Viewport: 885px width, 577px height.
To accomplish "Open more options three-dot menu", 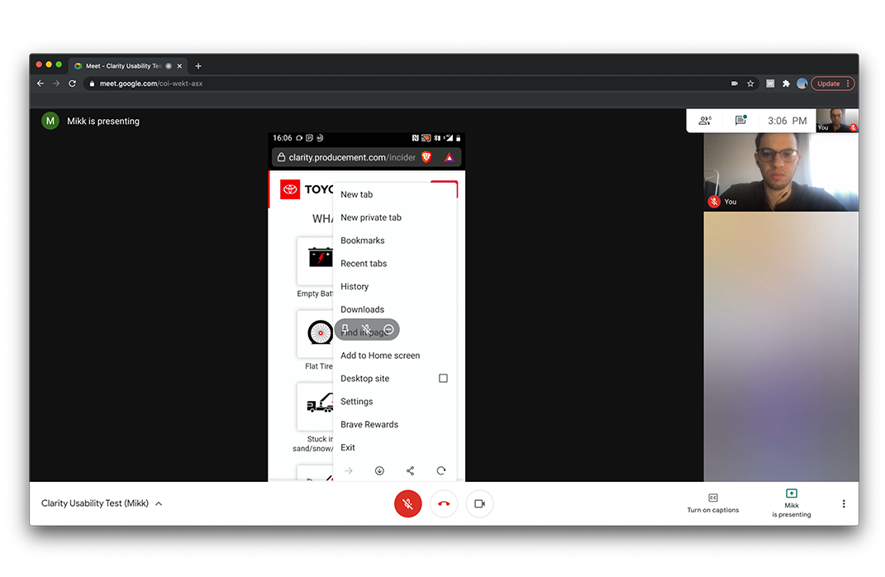I will [844, 503].
